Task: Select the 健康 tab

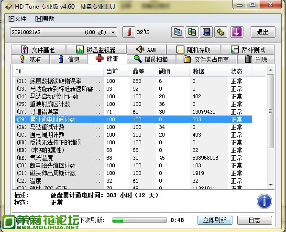Action: [107, 58]
